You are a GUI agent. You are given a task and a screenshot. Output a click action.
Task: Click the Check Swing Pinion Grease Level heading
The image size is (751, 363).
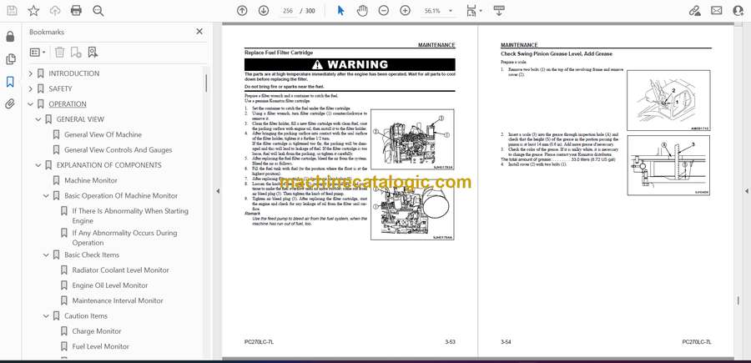click(x=557, y=54)
